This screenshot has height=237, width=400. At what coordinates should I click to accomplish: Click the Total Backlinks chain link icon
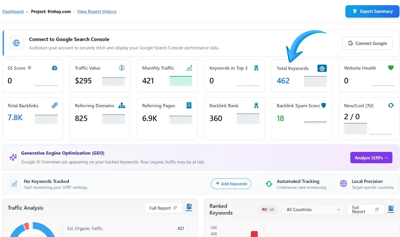pos(54,106)
